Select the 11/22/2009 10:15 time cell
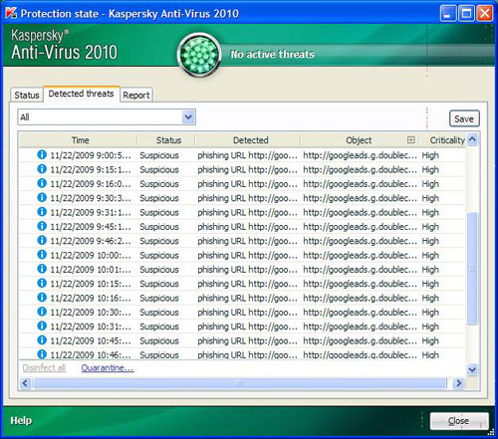Viewport: 498px width, 439px height. pyautogui.click(x=91, y=284)
